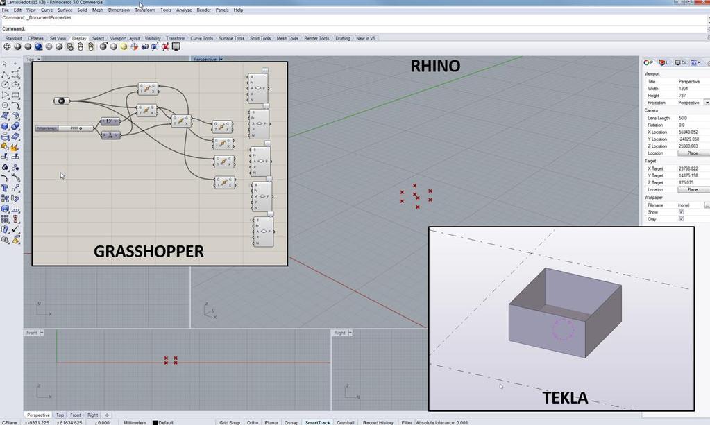This screenshot has width=710, height=425.
Task: Click the "Absolute tolerance: 0.001" status text
Action: 442,422
